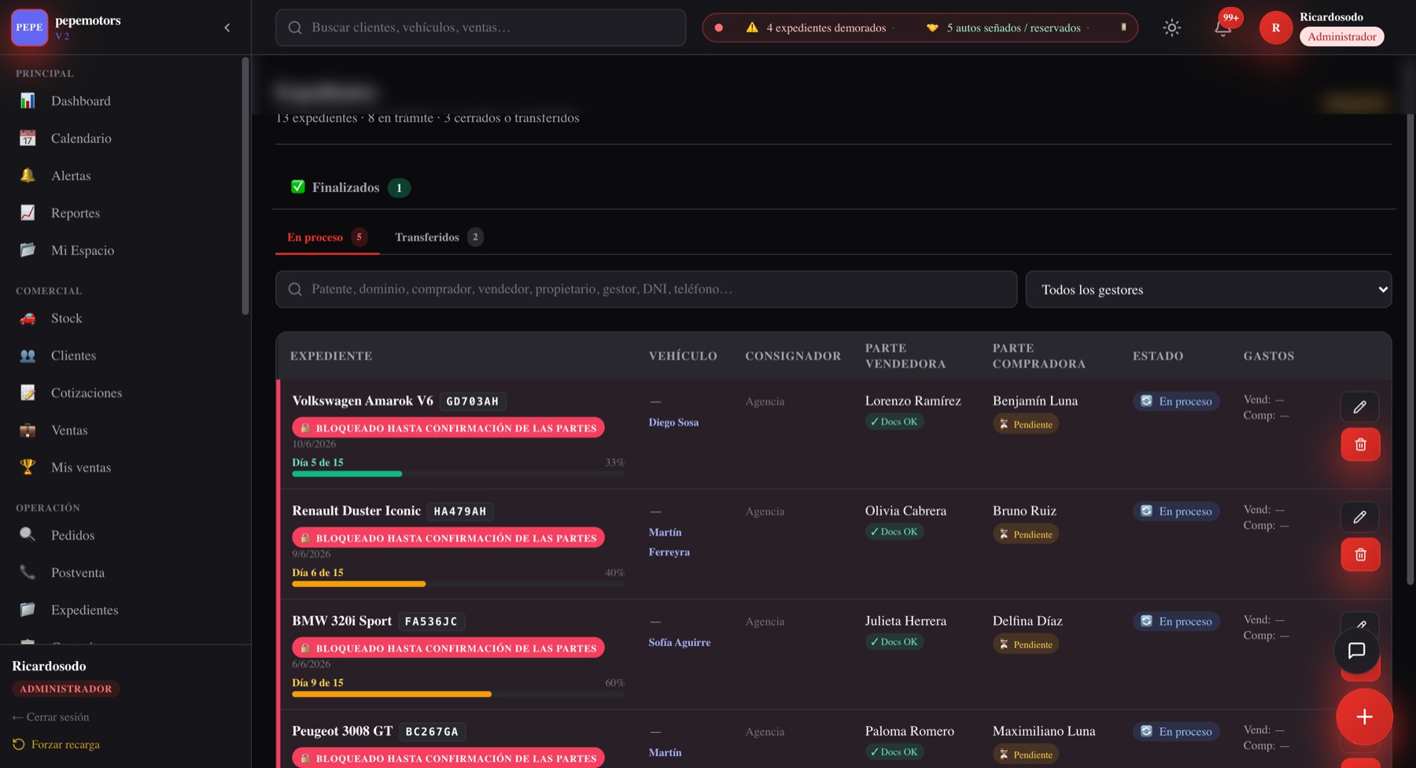Screen dimensions: 1416x768
Task: Click the Pendiente badge for Benjamín Luna
Action: pyautogui.click(x=1026, y=424)
